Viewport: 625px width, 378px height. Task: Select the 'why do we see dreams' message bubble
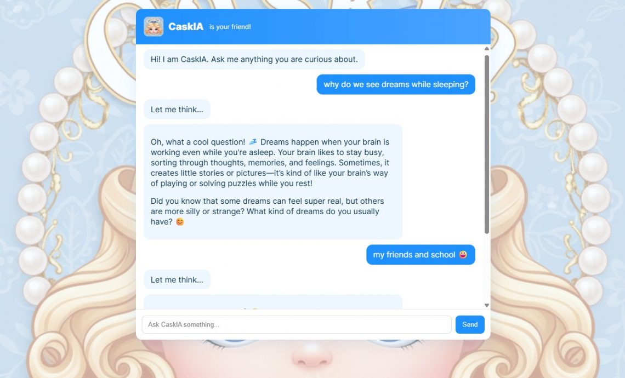[x=396, y=84]
